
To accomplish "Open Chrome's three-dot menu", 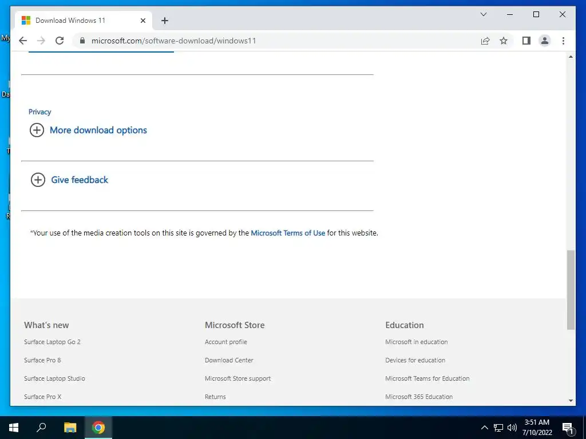I will pyautogui.click(x=563, y=41).
